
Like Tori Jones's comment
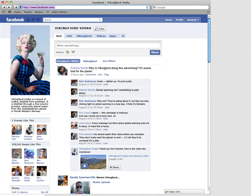(105, 118)
